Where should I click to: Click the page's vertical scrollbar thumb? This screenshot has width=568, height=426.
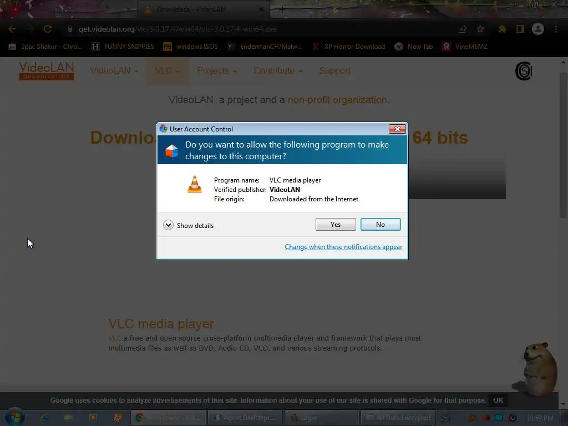(x=563, y=145)
